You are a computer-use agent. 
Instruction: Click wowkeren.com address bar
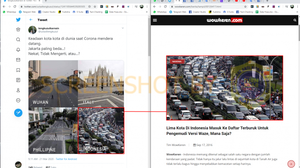[x=206, y=7]
